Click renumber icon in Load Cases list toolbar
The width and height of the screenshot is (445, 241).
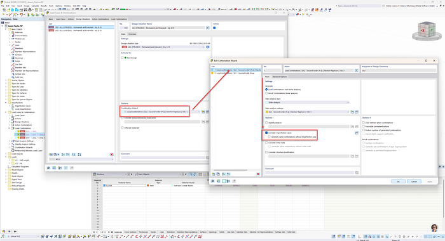click(74, 154)
